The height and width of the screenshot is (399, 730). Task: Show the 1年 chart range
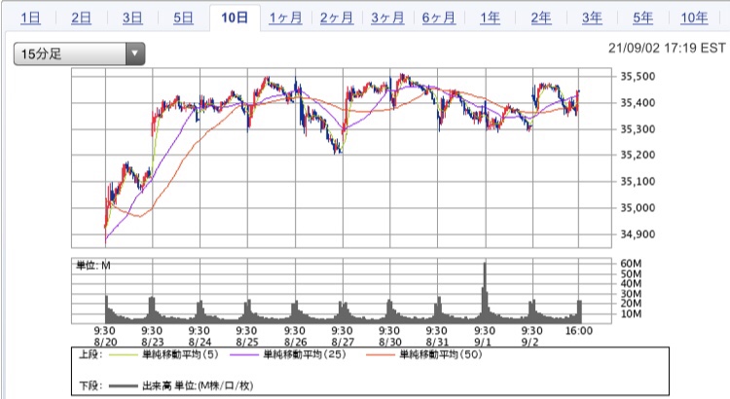point(490,18)
